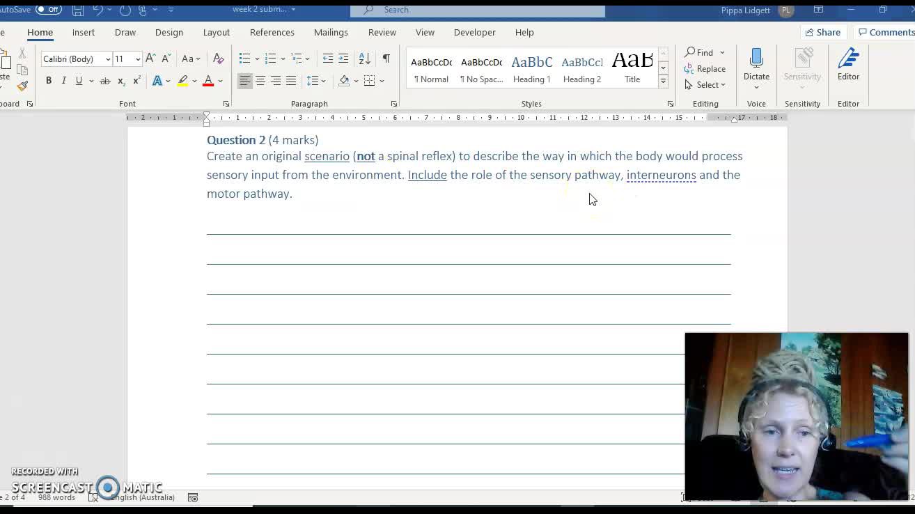Open the font size dropdown

coord(136,59)
